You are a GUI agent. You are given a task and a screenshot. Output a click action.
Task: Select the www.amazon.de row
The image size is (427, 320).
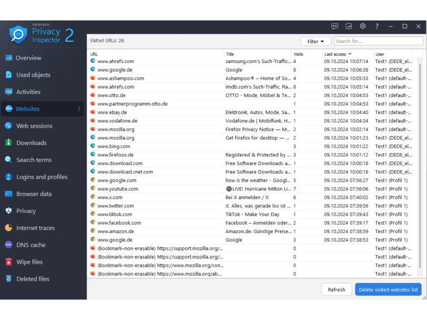251,231
